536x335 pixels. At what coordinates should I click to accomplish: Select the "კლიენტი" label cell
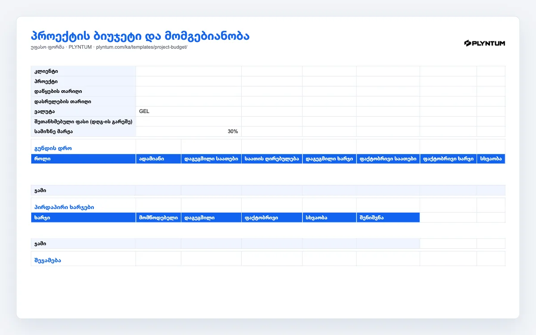(x=84, y=71)
